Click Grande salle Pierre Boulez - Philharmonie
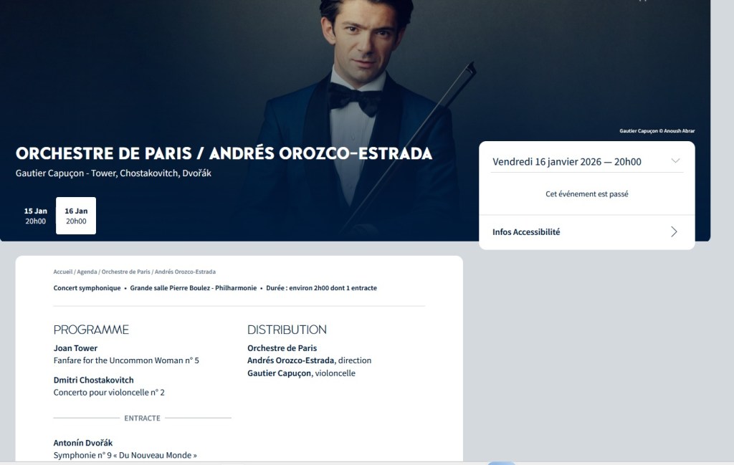This screenshot has height=465, width=734. pos(193,288)
